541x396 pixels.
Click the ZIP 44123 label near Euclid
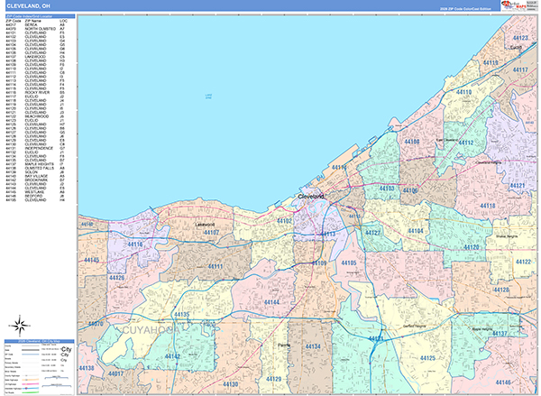[519, 39]
